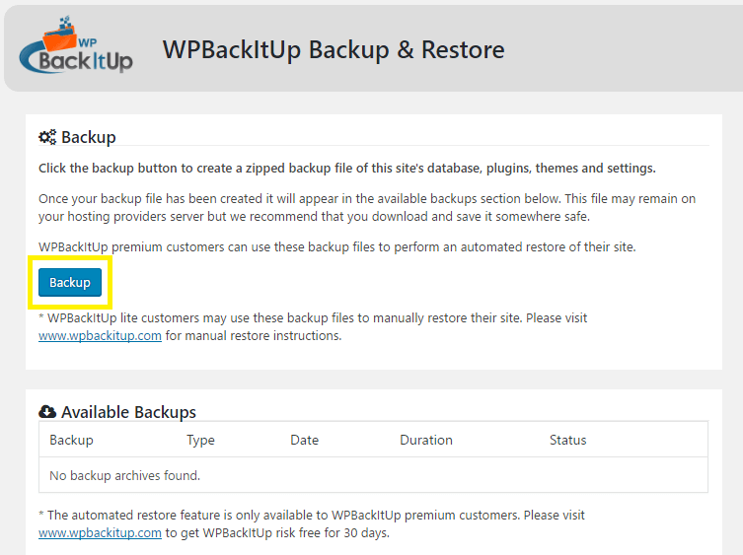
Task: Click the Status column header
Action: [567, 440]
